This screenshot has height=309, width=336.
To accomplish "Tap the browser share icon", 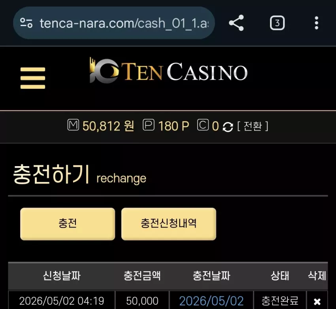I will [x=236, y=23].
